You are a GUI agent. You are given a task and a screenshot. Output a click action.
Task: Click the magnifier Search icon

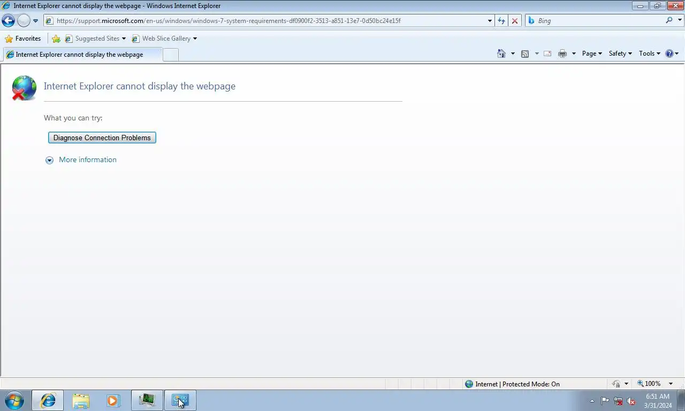click(x=669, y=20)
